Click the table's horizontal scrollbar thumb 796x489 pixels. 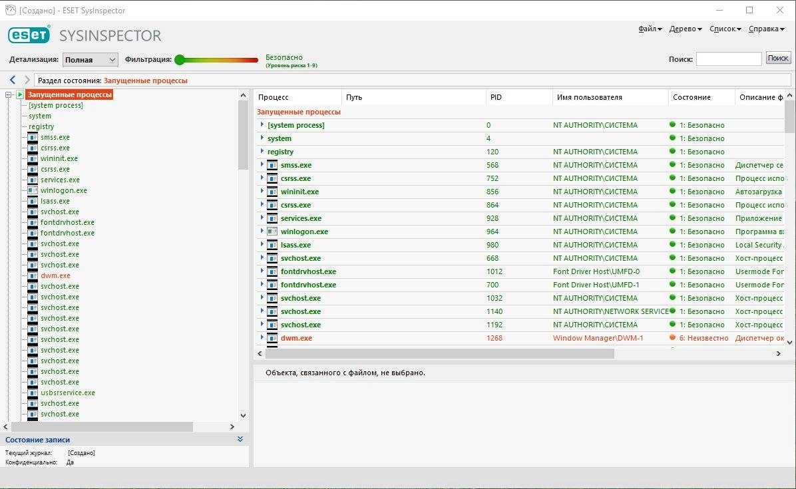pyautogui.click(x=440, y=353)
